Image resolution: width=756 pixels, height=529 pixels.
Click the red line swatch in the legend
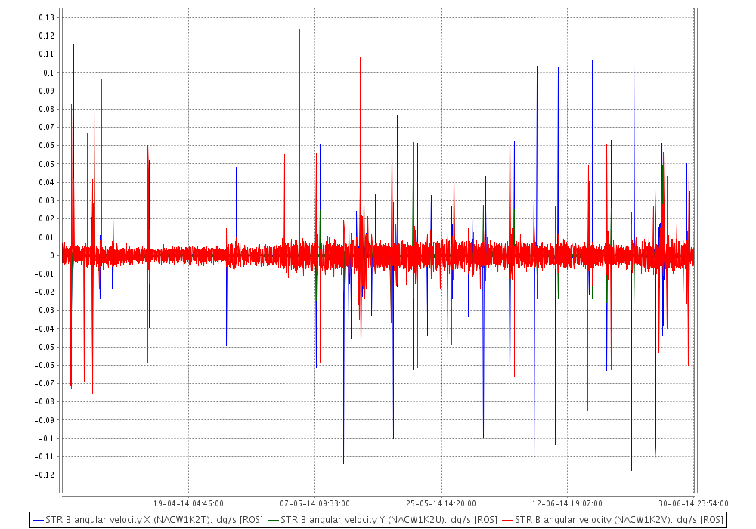coord(507,521)
